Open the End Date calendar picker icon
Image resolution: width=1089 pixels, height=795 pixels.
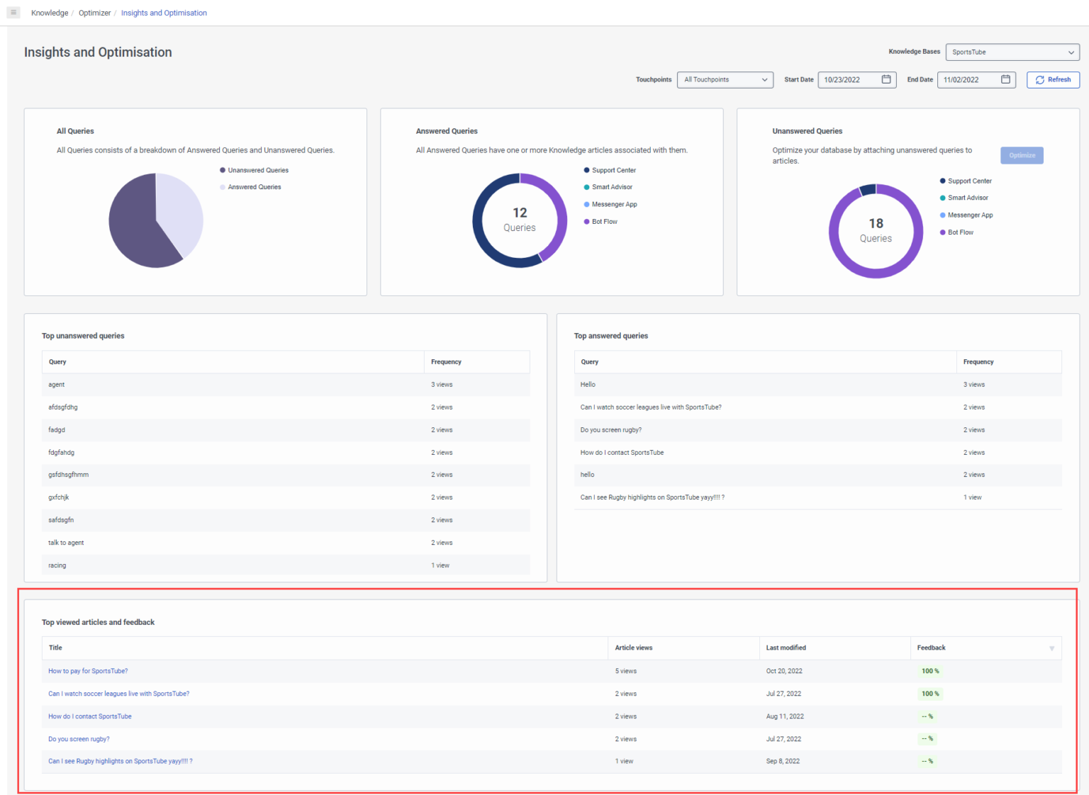click(1005, 79)
